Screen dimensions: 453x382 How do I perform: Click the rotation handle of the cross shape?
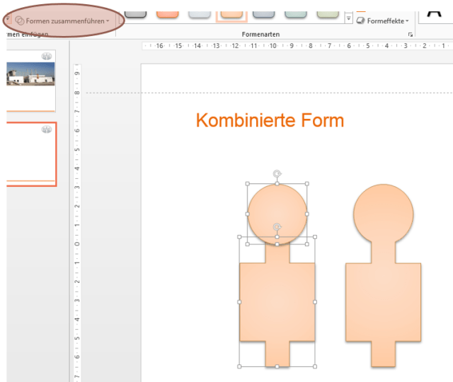click(277, 227)
